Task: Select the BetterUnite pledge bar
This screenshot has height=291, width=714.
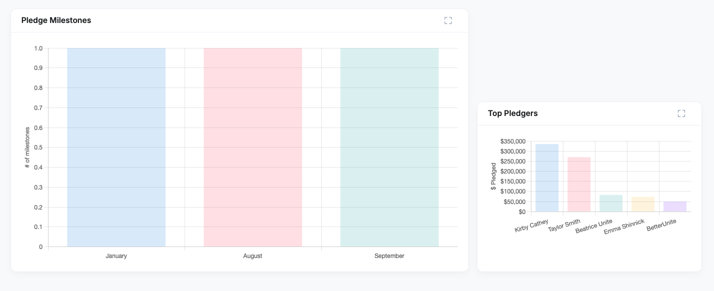Action: click(x=675, y=206)
